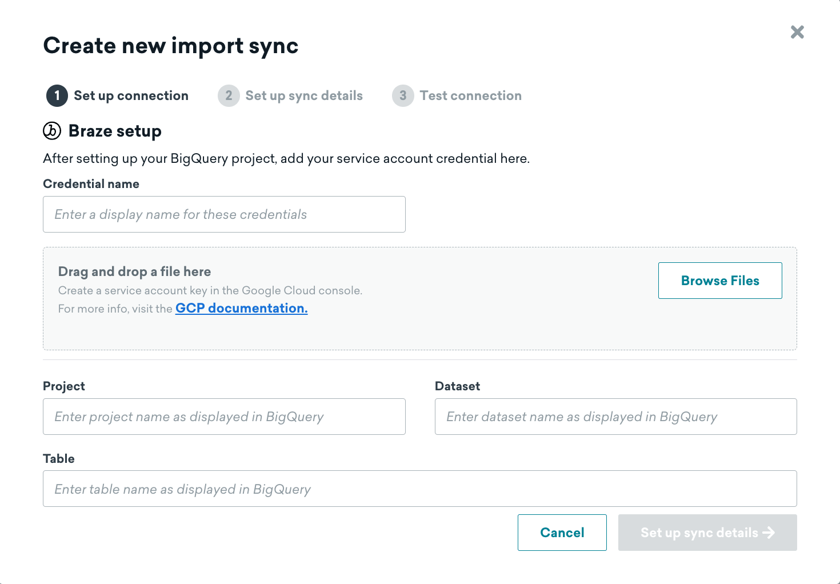Select the Test connection step
The height and width of the screenshot is (584, 840).
click(470, 95)
